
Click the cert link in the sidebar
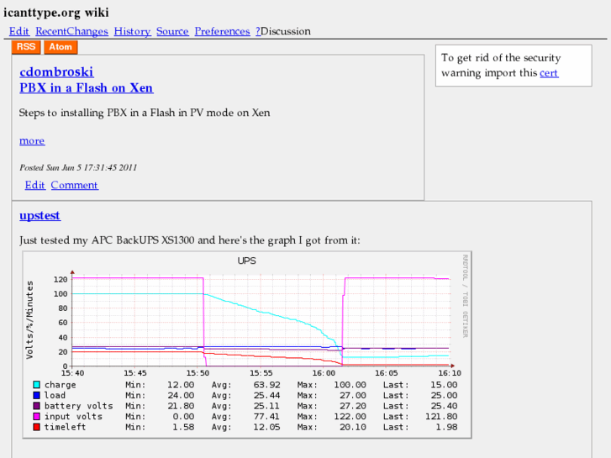pyautogui.click(x=549, y=73)
